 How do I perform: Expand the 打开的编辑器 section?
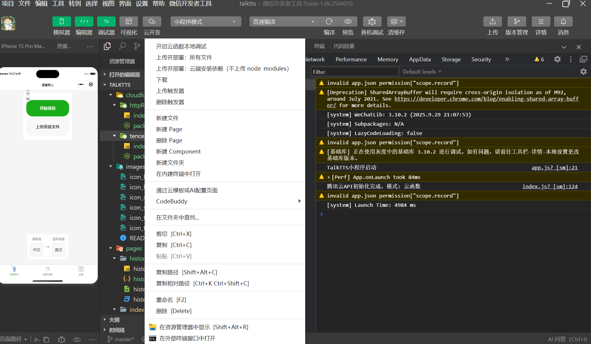coord(105,75)
